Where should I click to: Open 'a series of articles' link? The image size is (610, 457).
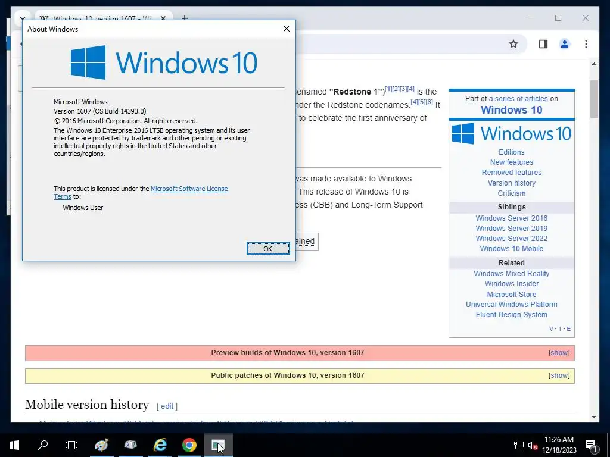[518, 99]
